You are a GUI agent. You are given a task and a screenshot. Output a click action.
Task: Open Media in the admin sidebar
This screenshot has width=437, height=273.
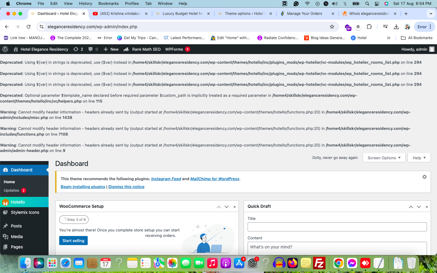tap(24, 237)
